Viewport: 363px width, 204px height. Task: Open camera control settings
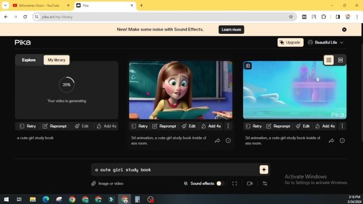[x=250, y=184]
